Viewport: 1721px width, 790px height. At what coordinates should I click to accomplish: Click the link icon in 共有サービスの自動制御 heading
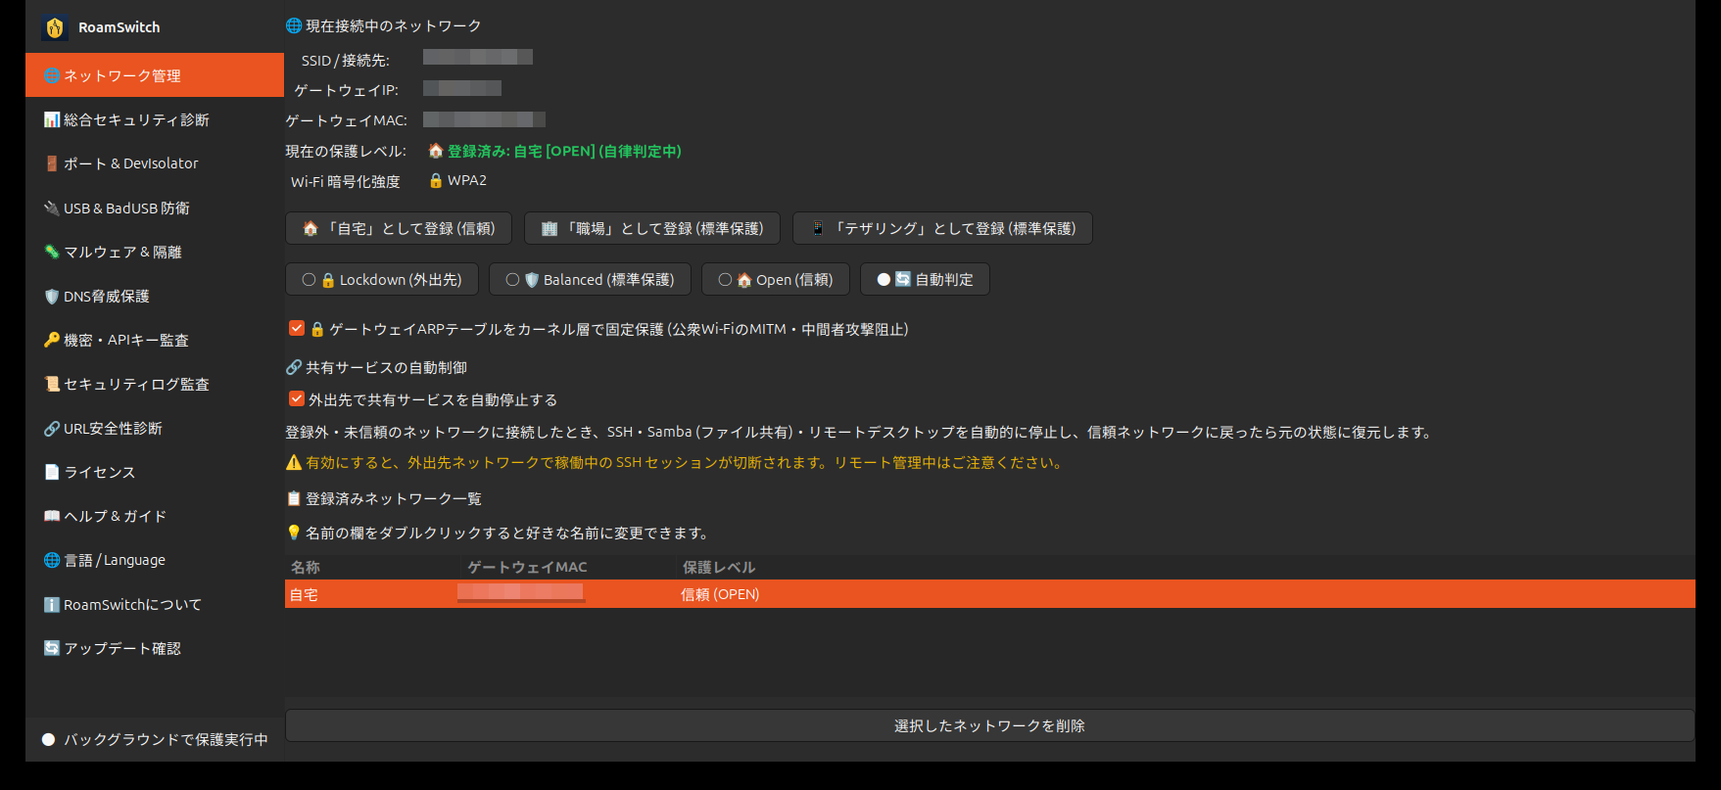tap(294, 367)
